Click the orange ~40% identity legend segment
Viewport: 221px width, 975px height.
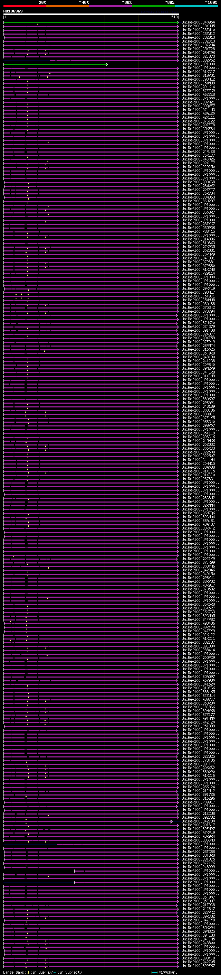pyautogui.click(x=68, y=6)
